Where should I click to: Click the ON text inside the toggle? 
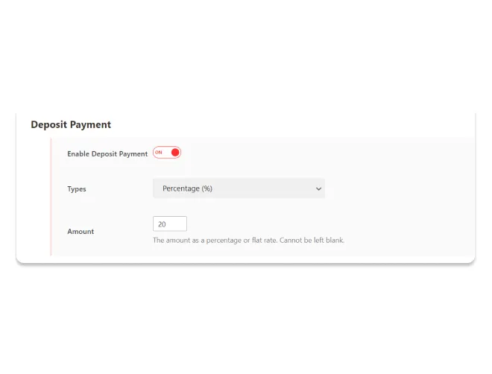coord(159,153)
